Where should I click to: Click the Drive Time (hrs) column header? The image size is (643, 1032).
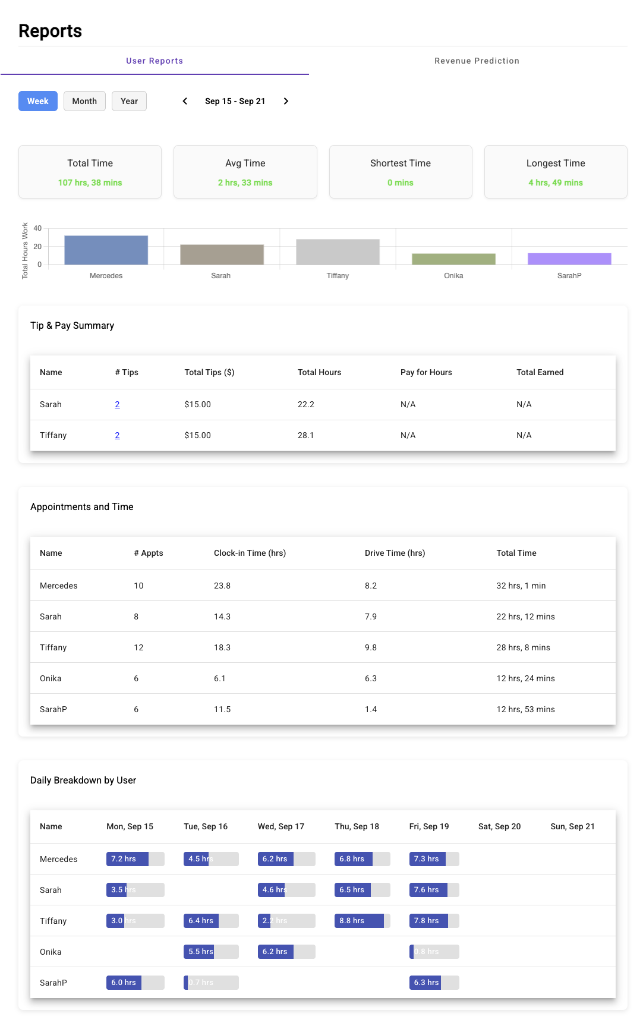395,553
